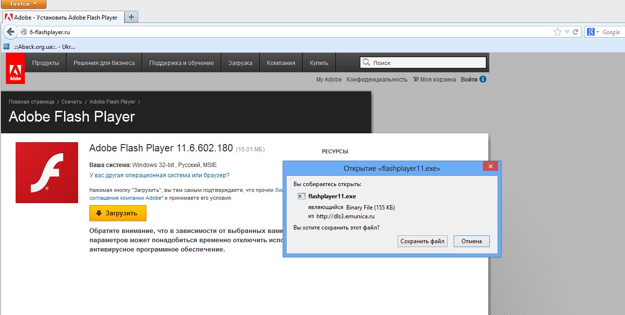
Task: Open the Продукты menu
Action: (45, 63)
